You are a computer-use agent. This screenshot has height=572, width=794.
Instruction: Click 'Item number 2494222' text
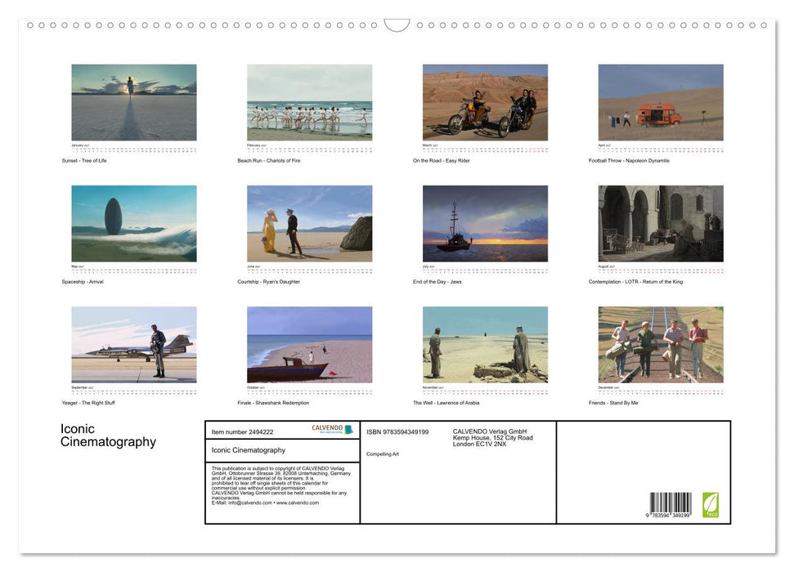tap(242, 431)
